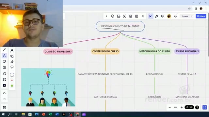The image size is (209, 117).
Task: Select the METODOLOGIA DO CURSO node
Action: click(x=154, y=51)
